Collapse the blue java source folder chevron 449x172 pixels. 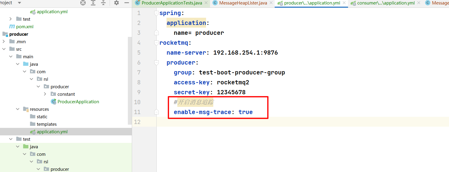[x=18, y=64]
